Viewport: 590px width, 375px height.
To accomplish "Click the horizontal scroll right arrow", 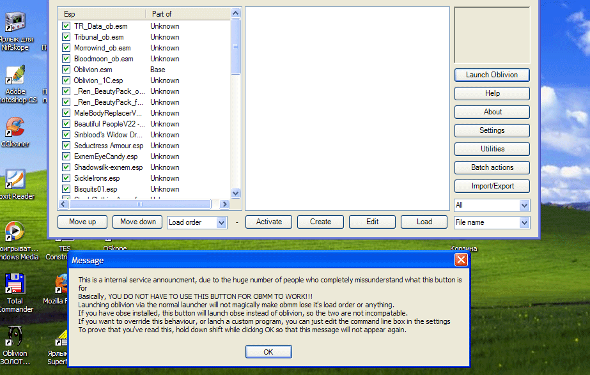I will [224, 204].
